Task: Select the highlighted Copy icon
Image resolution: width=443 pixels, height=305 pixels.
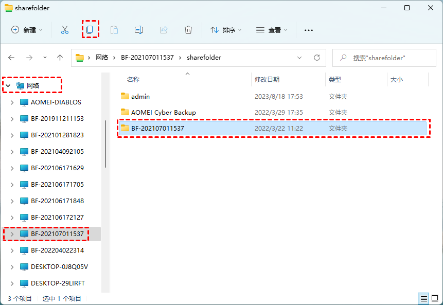Action: coord(90,30)
